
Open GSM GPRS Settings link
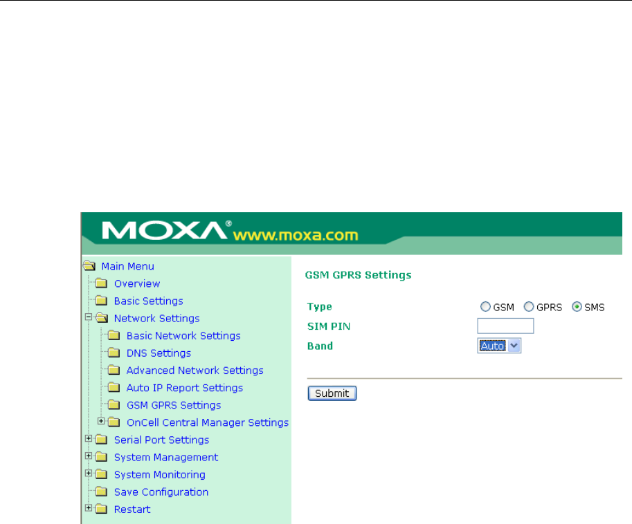click(x=174, y=404)
